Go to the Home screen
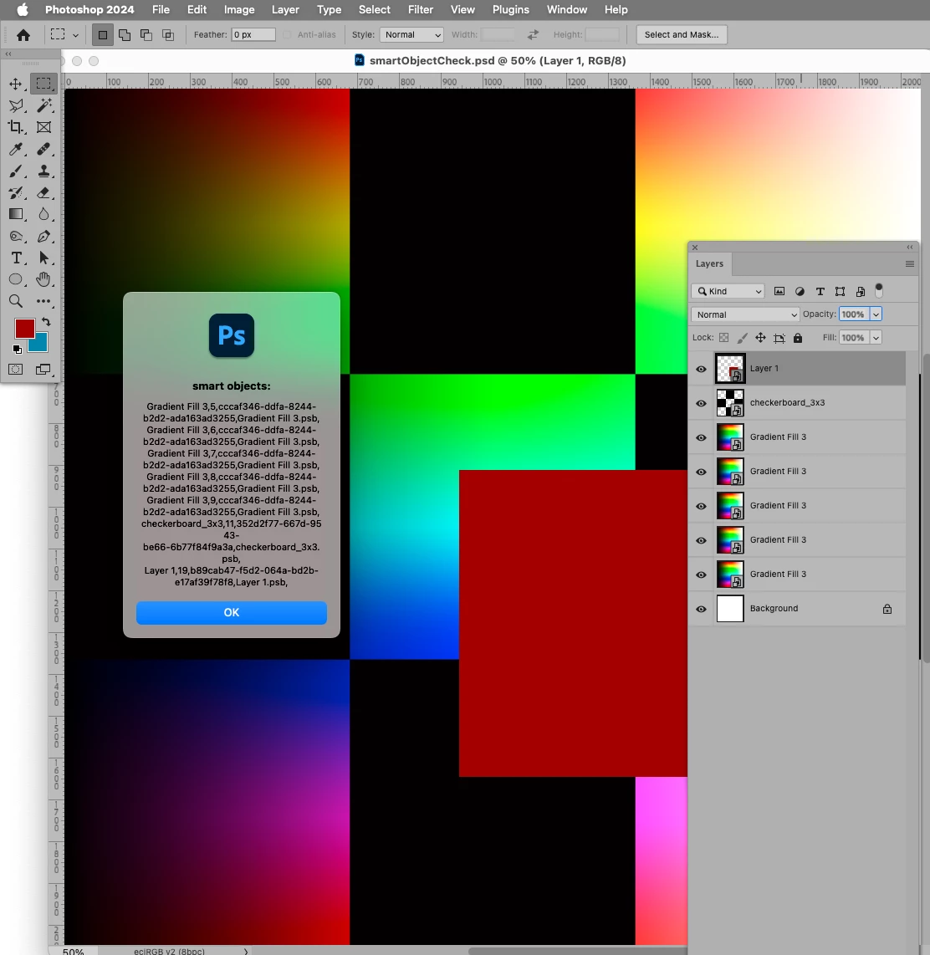930x955 pixels. pos(23,35)
